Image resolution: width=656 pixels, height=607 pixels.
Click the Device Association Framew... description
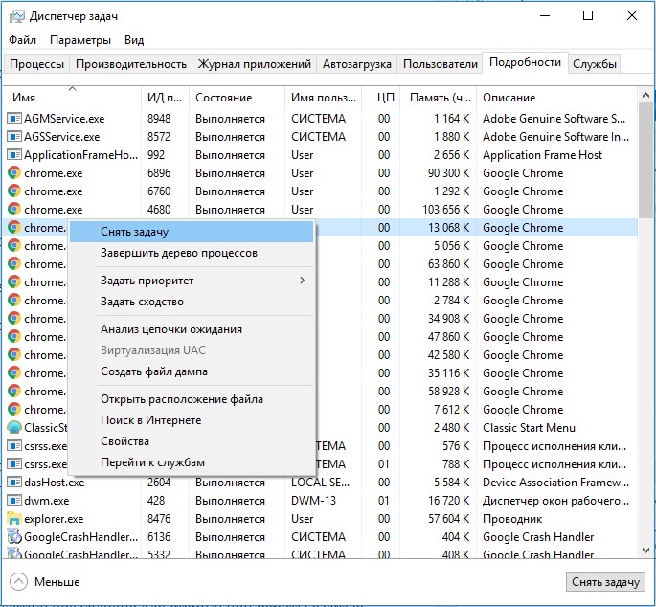555,483
